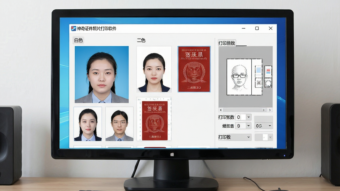The image size is (340, 191).
Task: Open the 打印数 dropdown
Action: pos(234,137)
